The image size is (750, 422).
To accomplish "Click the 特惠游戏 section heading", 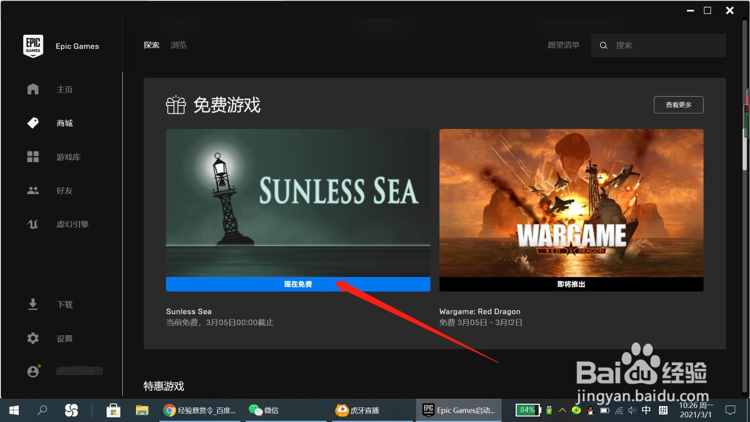I will [x=164, y=386].
